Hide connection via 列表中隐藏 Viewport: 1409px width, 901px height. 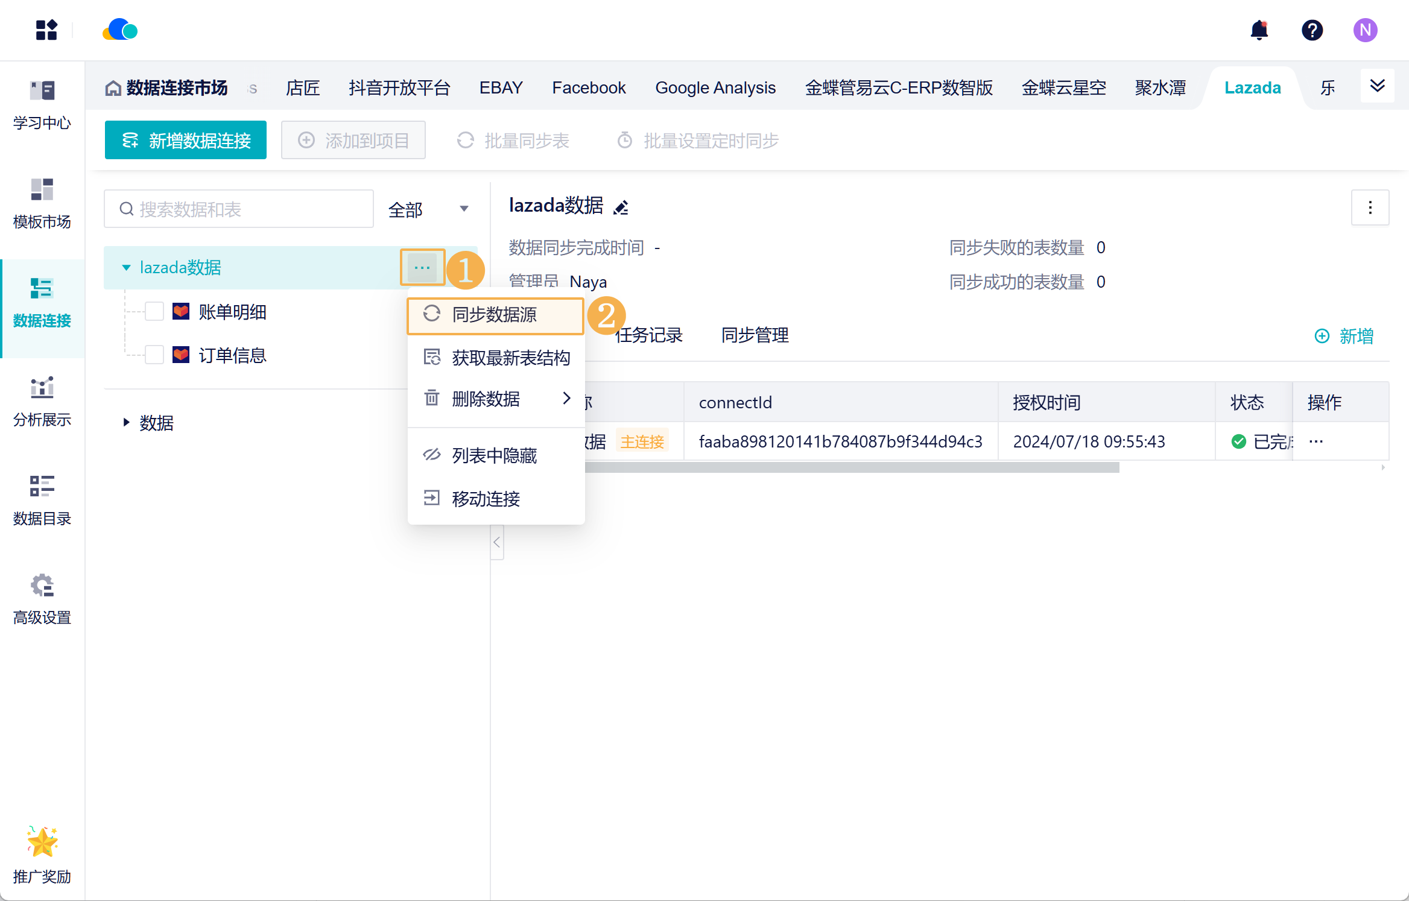click(x=494, y=455)
